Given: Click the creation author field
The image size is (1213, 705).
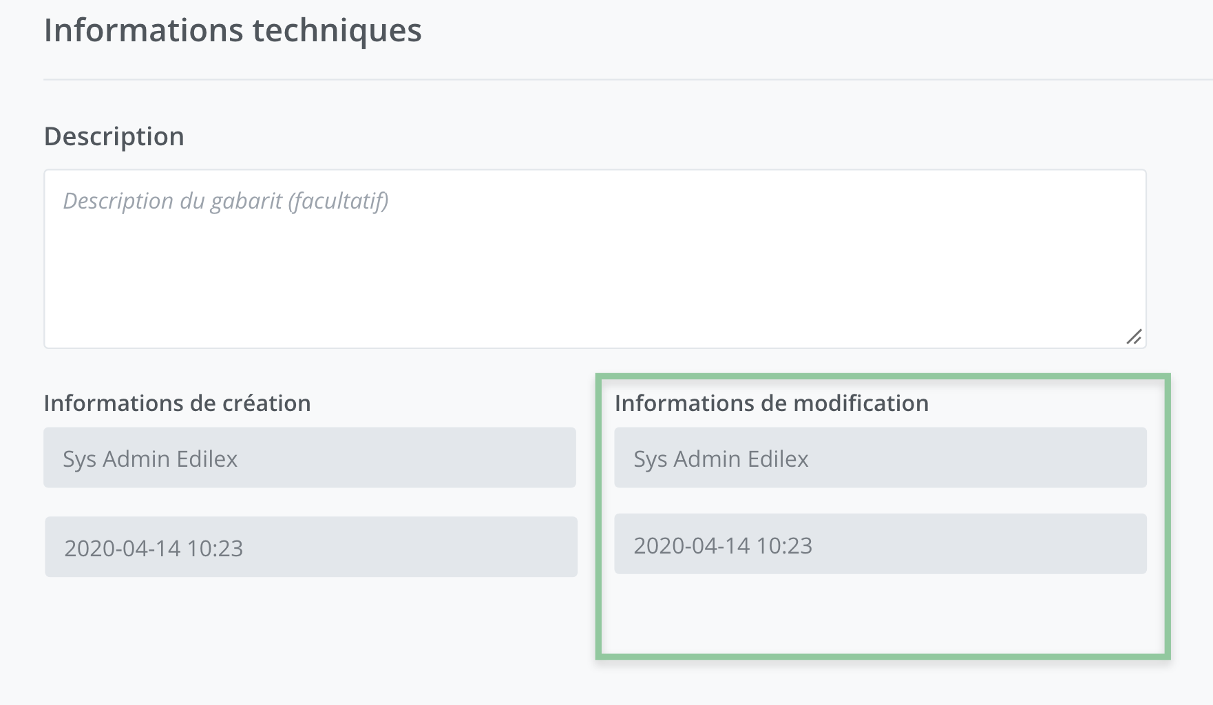Looking at the screenshot, I should [x=309, y=458].
